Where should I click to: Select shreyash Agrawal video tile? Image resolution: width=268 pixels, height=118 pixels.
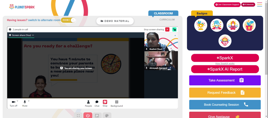click(x=161, y=61)
